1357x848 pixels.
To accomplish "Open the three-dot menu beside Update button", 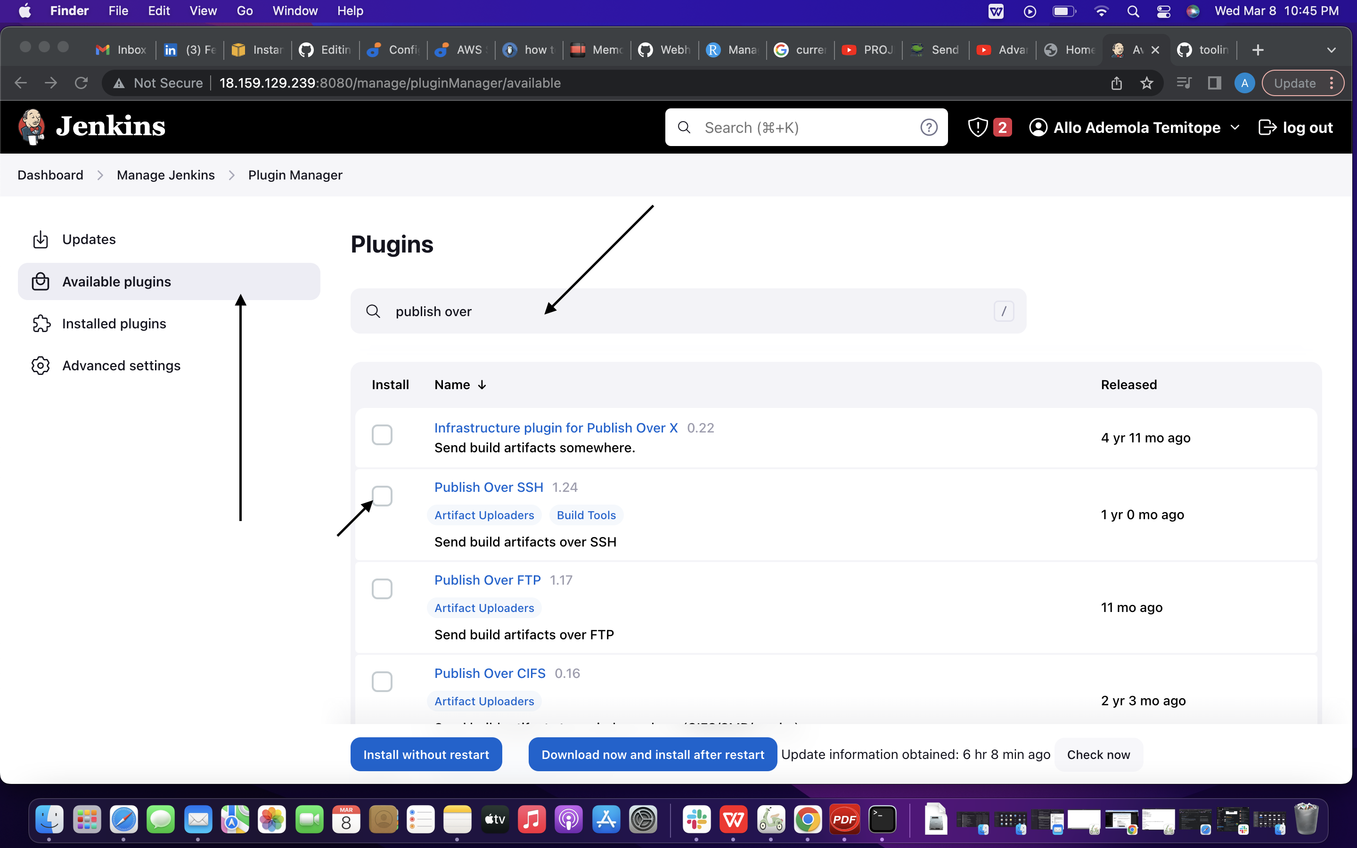I will click(x=1332, y=82).
